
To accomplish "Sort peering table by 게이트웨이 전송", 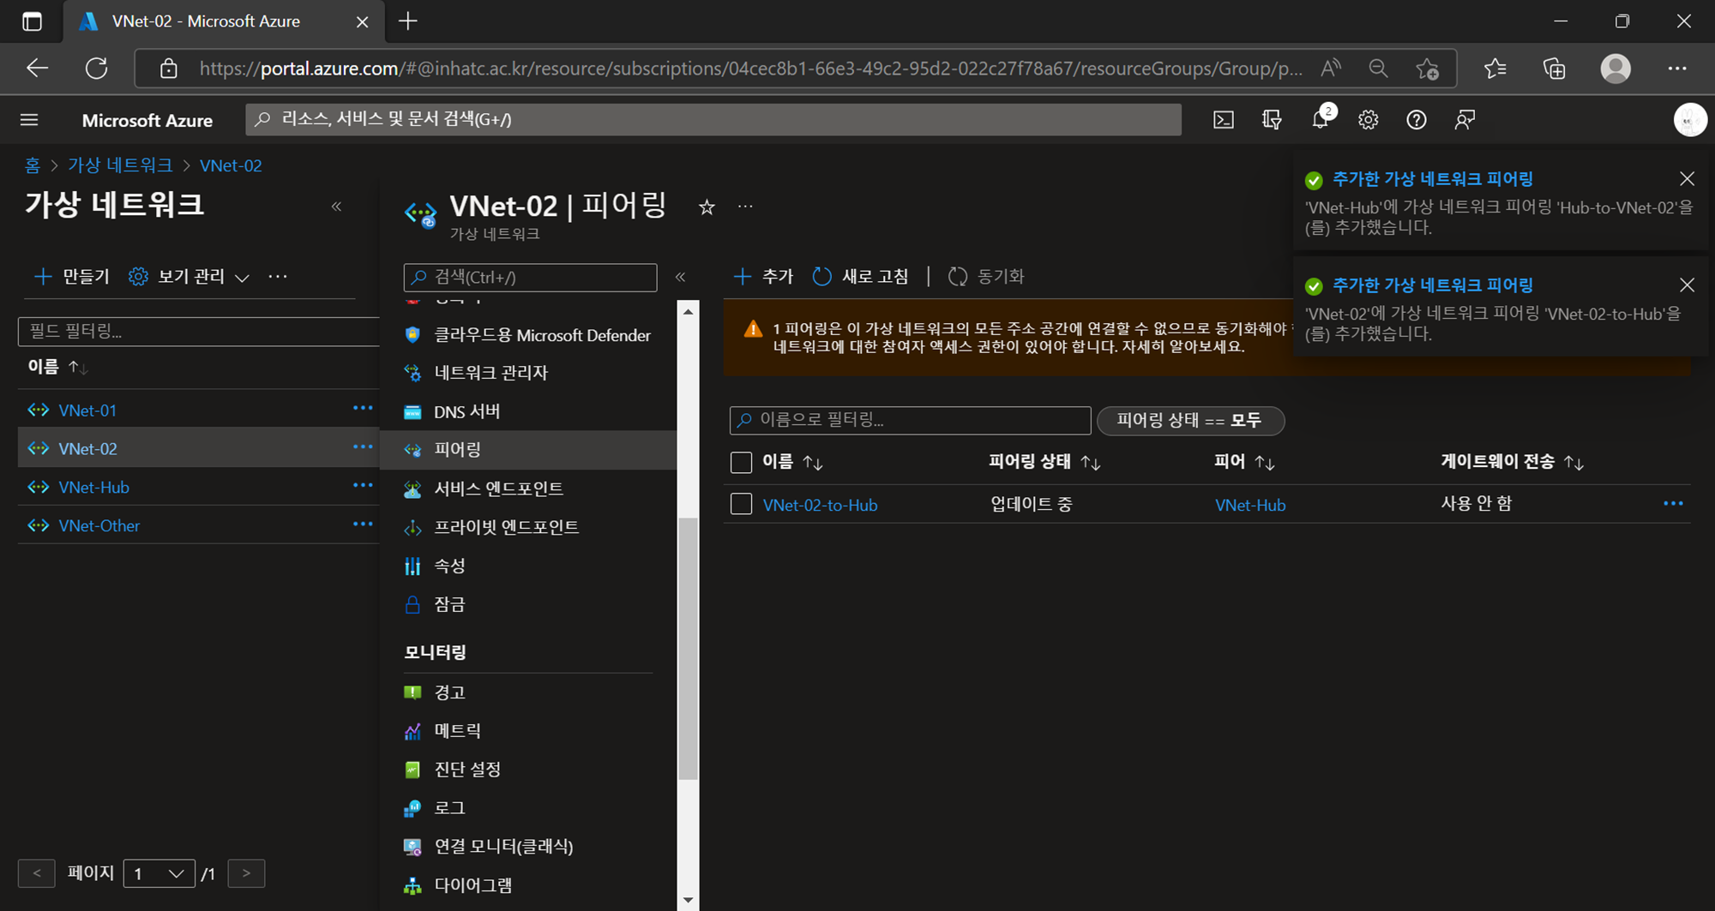I will coord(1512,462).
